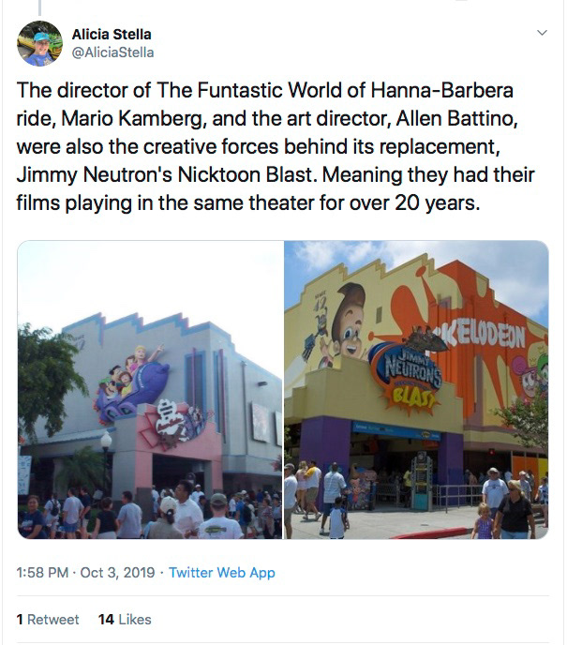Screen dimensions: 567x645
Task: Open the Twitter Web App source link
Action: (222, 572)
